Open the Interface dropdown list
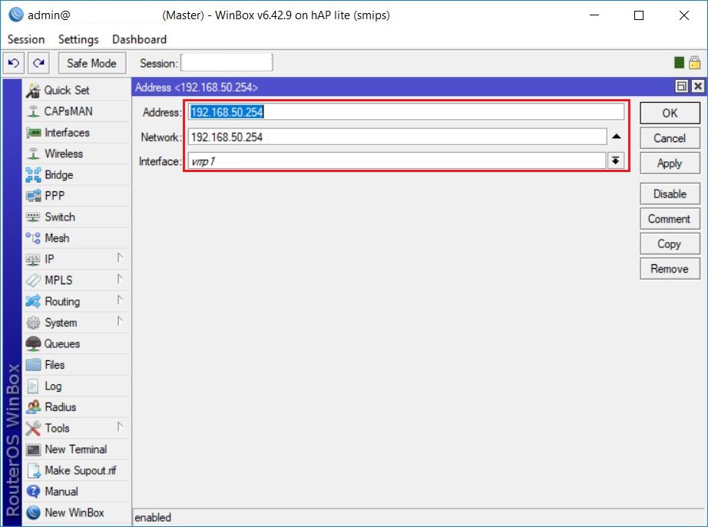Image resolution: width=708 pixels, height=527 pixels. click(x=615, y=161)
